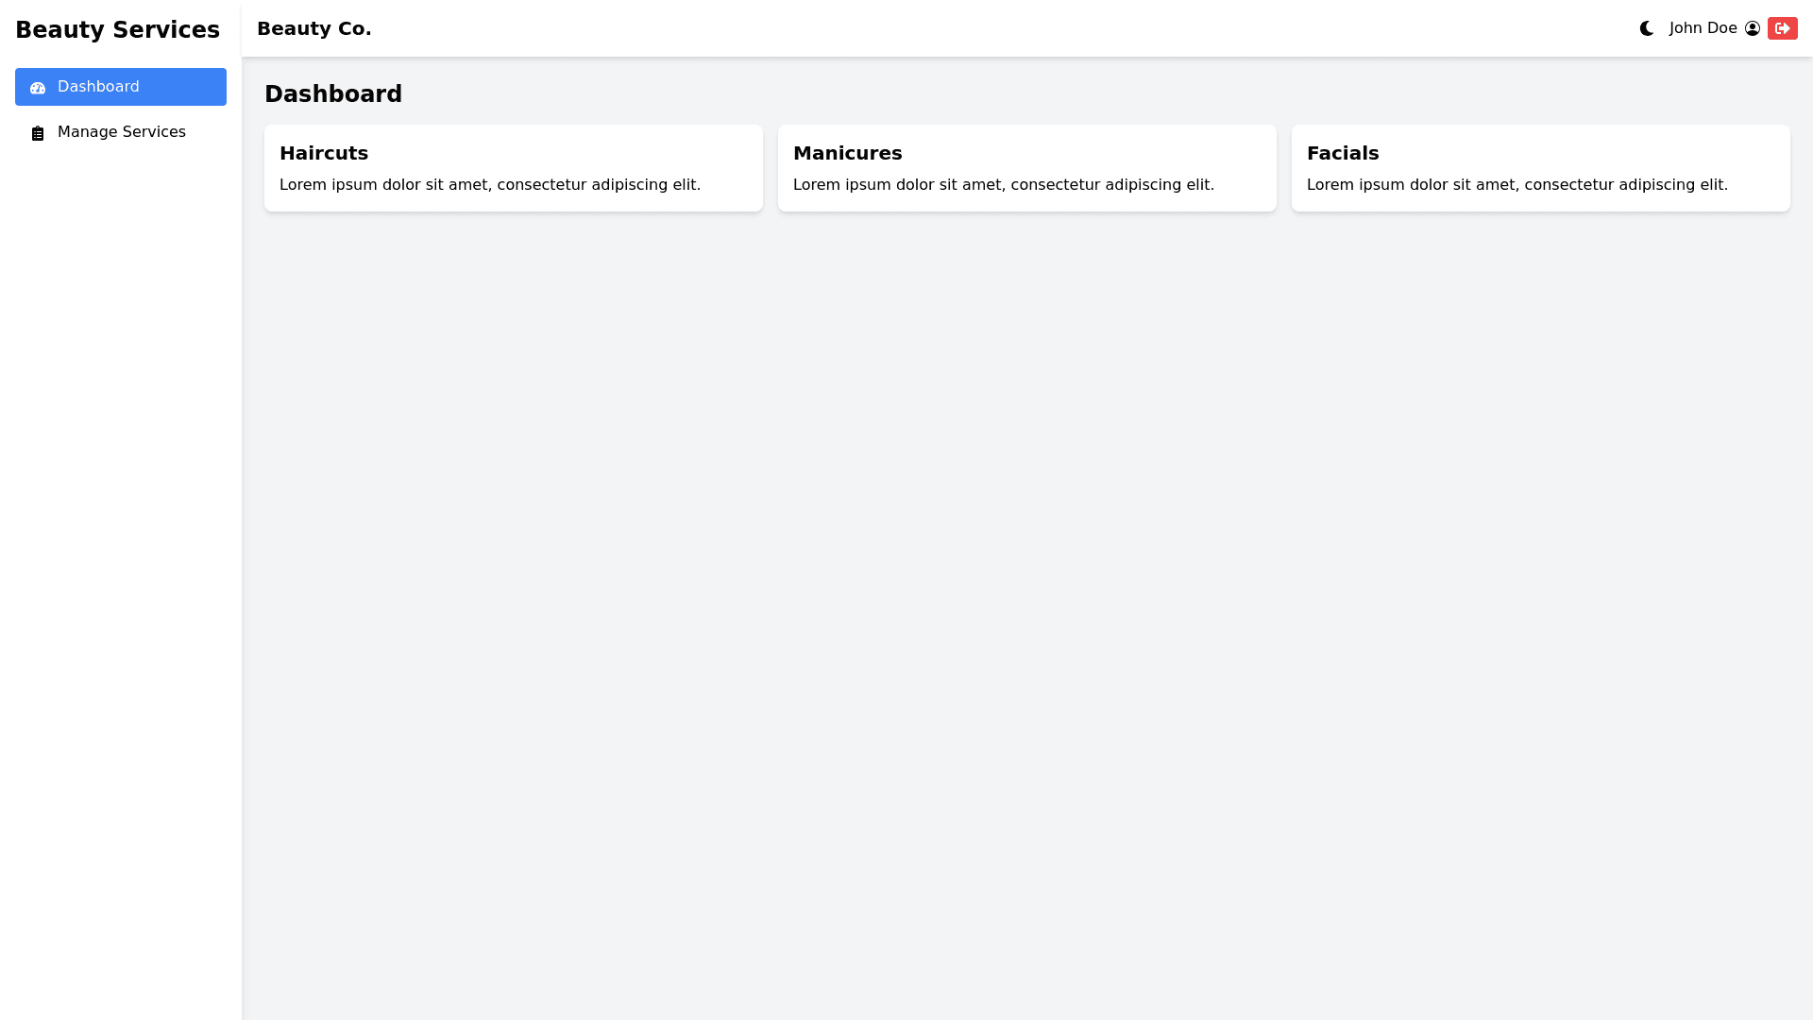The height and width of the screenshot is (1020, 1813).
Task: Click blank header area beside Beauty Co.
Action: (x=944, y=28)
